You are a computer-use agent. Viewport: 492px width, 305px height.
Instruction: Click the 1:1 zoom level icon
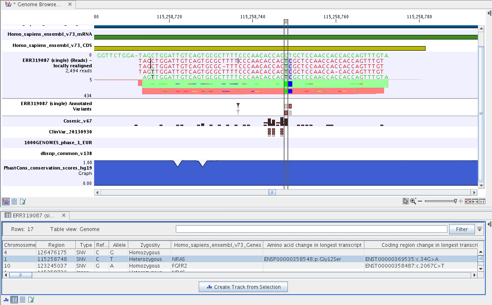point(482,201)
